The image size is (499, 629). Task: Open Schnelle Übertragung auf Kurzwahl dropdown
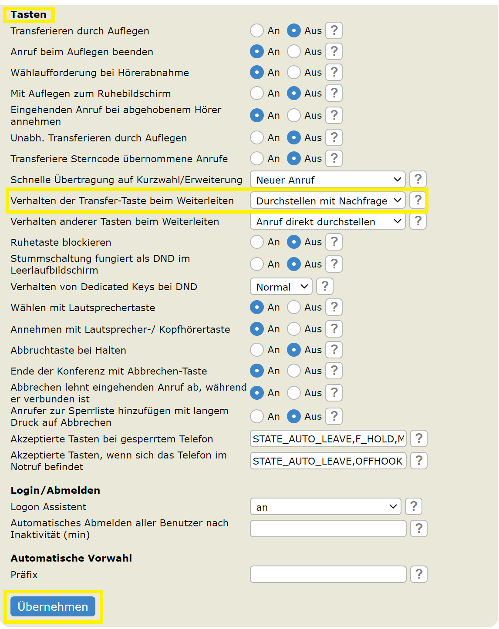click(327, 180)
